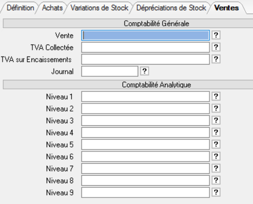Select the Variations de Stock tab
The height and width of the screenshot is (204, 253).
point(99,8)
